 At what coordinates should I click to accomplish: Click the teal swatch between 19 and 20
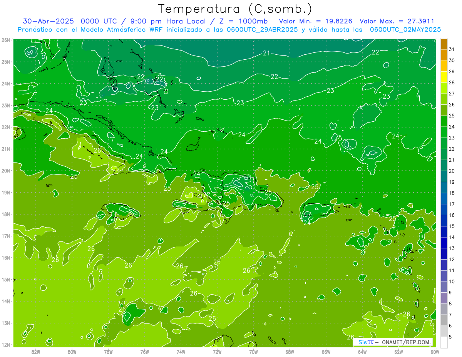click(x=444, y=176)
